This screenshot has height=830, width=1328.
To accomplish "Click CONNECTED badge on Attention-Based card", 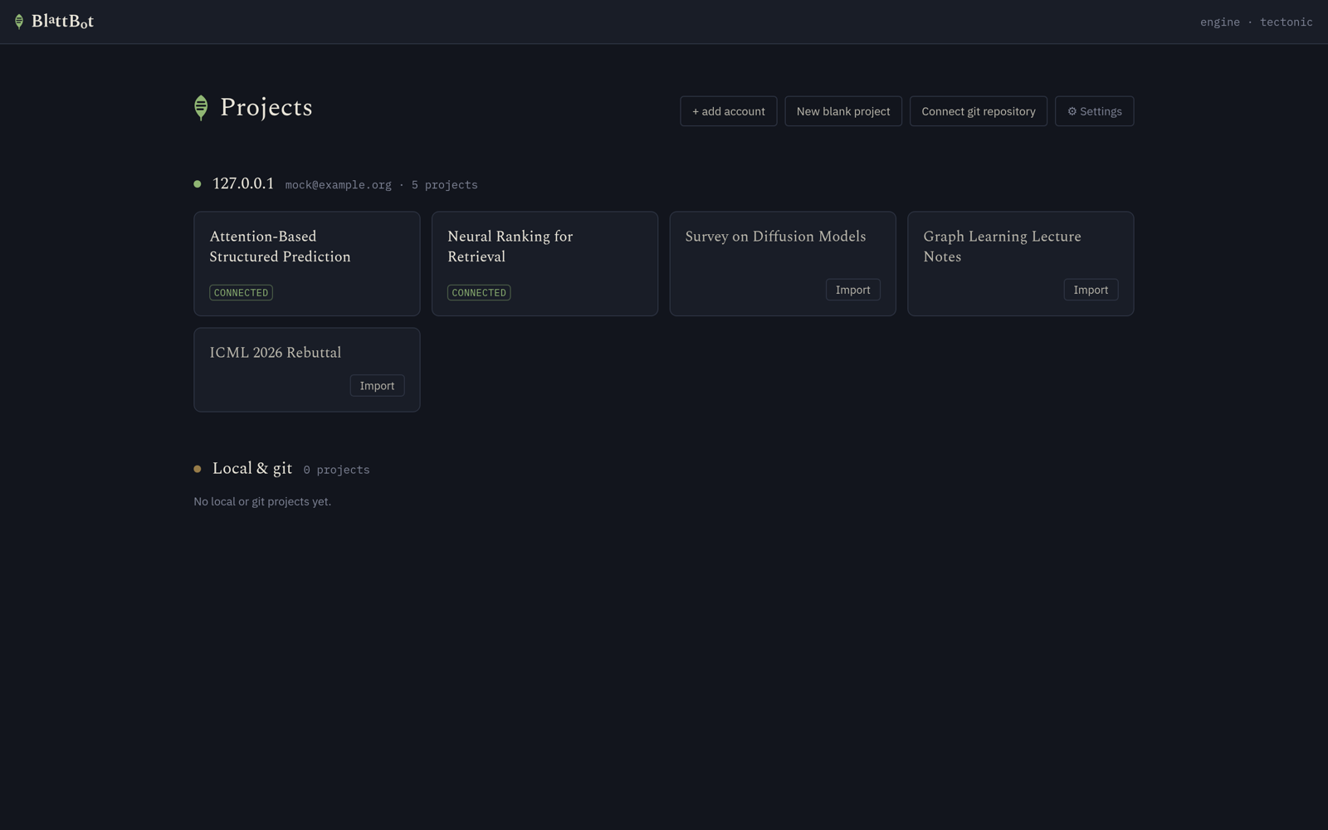I will click(x=241, y=293).
